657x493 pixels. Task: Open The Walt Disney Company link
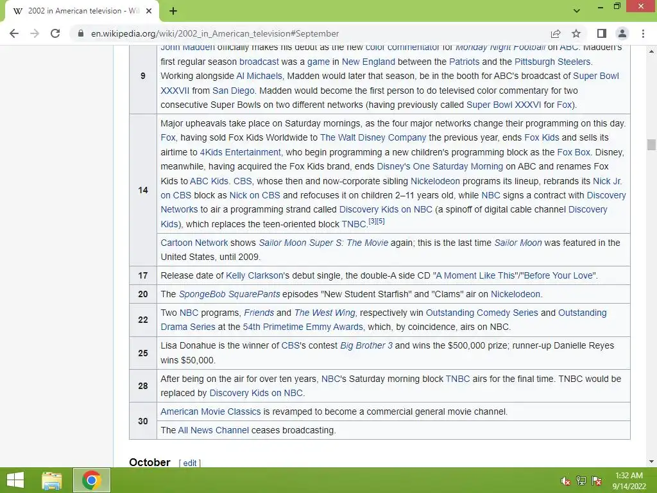coord(373,137)
